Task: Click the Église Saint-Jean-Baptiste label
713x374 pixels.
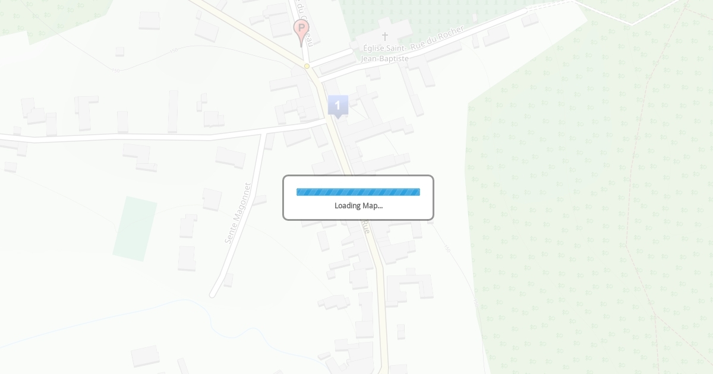Action: coord(384,53)
